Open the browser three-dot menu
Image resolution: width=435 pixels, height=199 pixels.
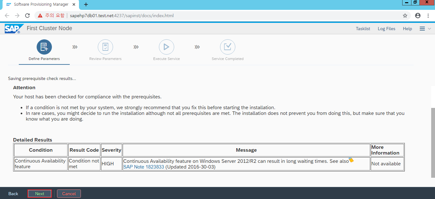click(x=428, y=16)
